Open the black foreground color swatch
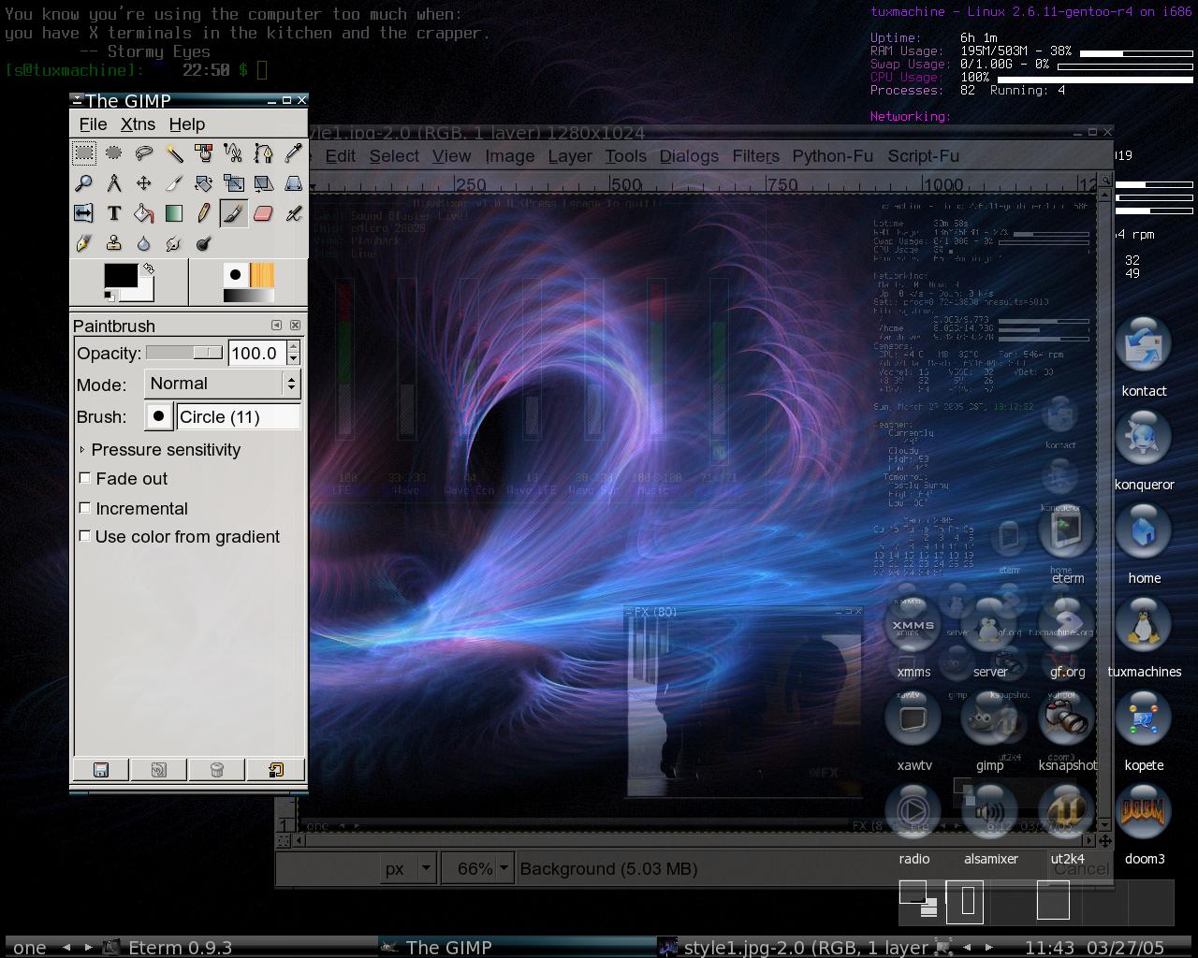 (120, 276)
